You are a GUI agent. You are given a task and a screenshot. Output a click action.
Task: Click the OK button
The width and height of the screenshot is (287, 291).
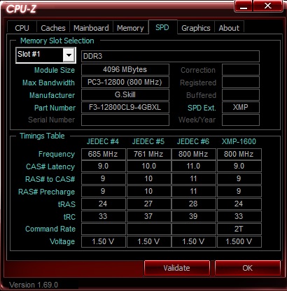coord(247,268)
